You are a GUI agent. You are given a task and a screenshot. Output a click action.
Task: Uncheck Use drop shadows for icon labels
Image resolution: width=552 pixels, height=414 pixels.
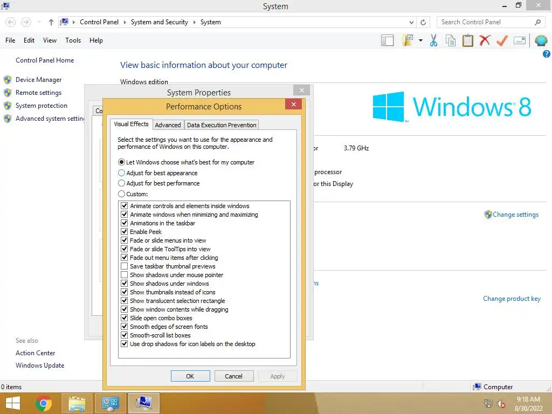(x=125, y=343)
